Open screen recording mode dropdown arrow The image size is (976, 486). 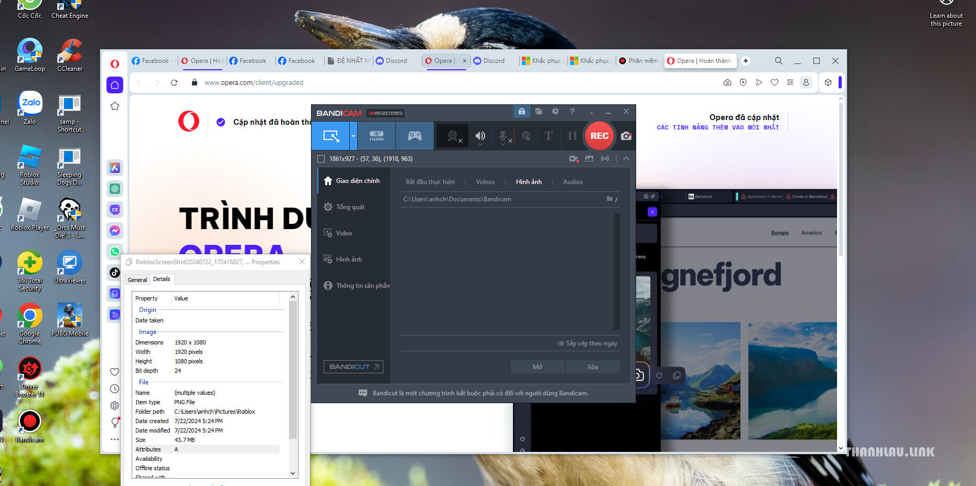pyautogui.click(x=353, y=136)
